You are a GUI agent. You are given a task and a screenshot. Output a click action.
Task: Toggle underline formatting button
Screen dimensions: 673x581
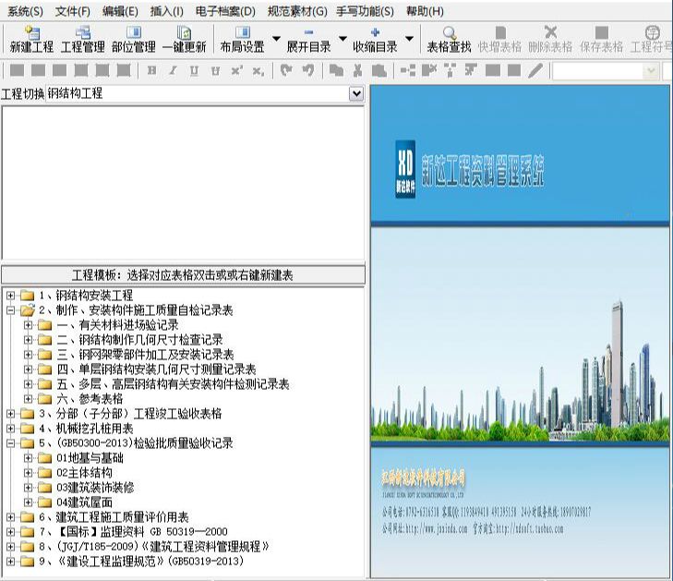point(194,70)
